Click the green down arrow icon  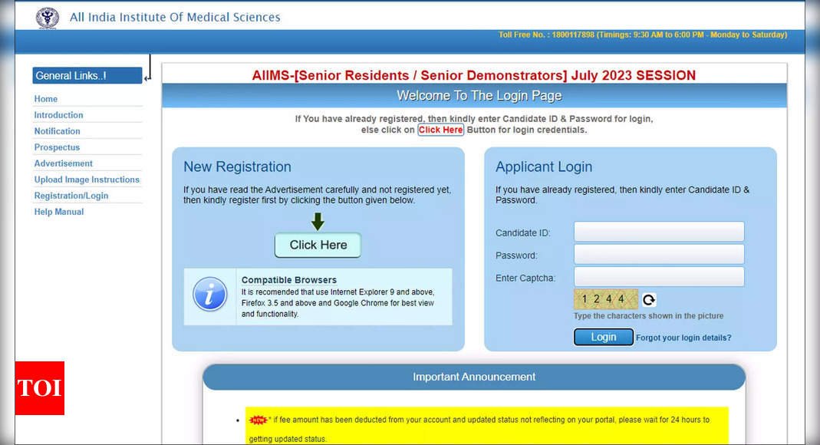tap(318, 221)
